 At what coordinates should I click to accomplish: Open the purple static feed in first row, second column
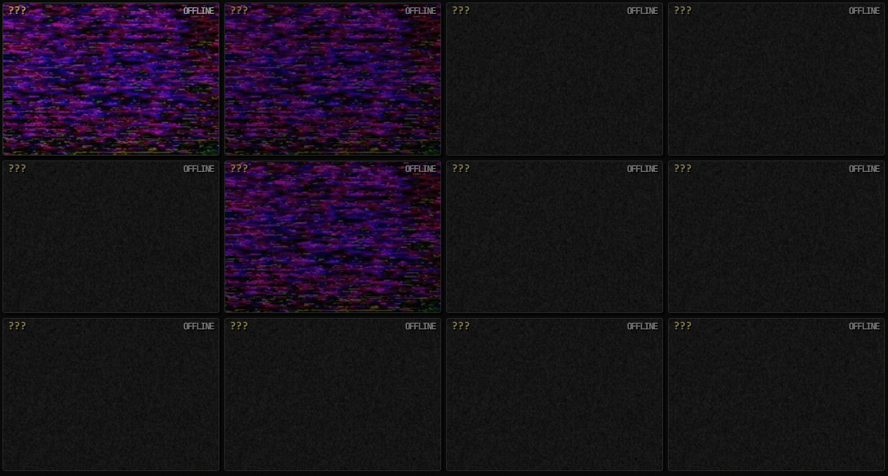(x=333, y=79)
